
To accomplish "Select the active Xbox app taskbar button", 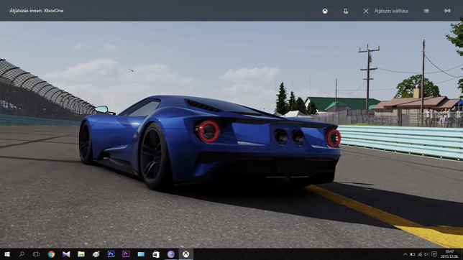I will tap(185, 254).
